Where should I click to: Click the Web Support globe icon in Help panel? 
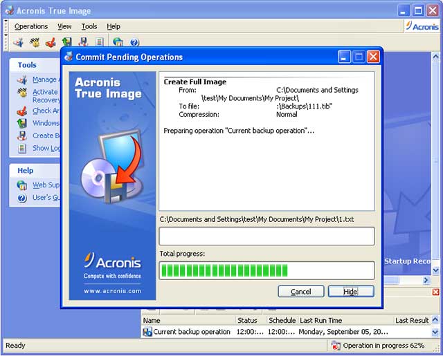coord(22,185)
